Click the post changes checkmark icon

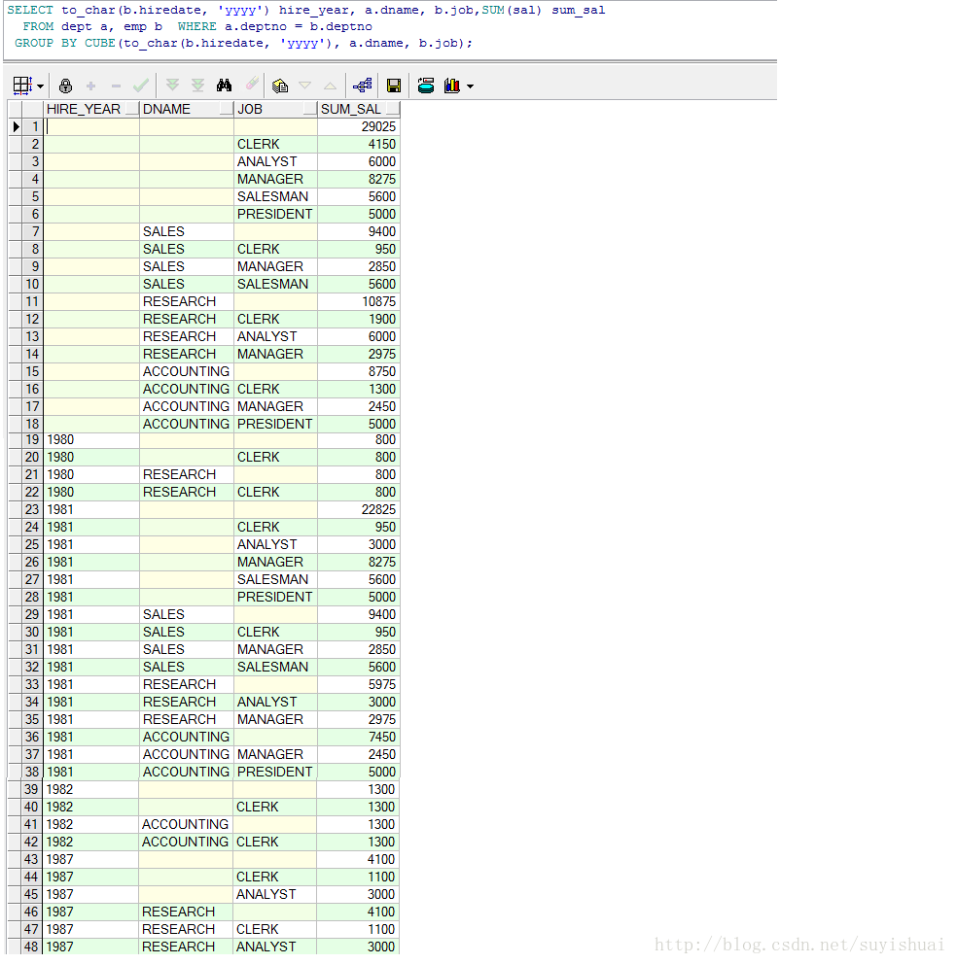click(x=141, y=86)
